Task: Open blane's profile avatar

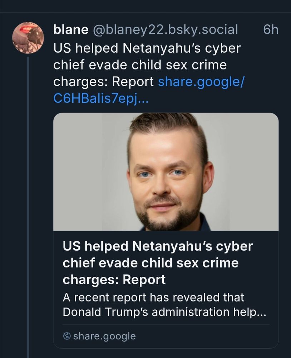Action: click(28, 38)
